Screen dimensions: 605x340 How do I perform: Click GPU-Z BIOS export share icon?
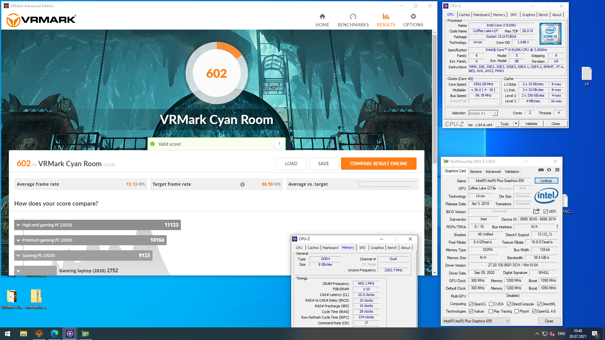click(x=536, y=211)
